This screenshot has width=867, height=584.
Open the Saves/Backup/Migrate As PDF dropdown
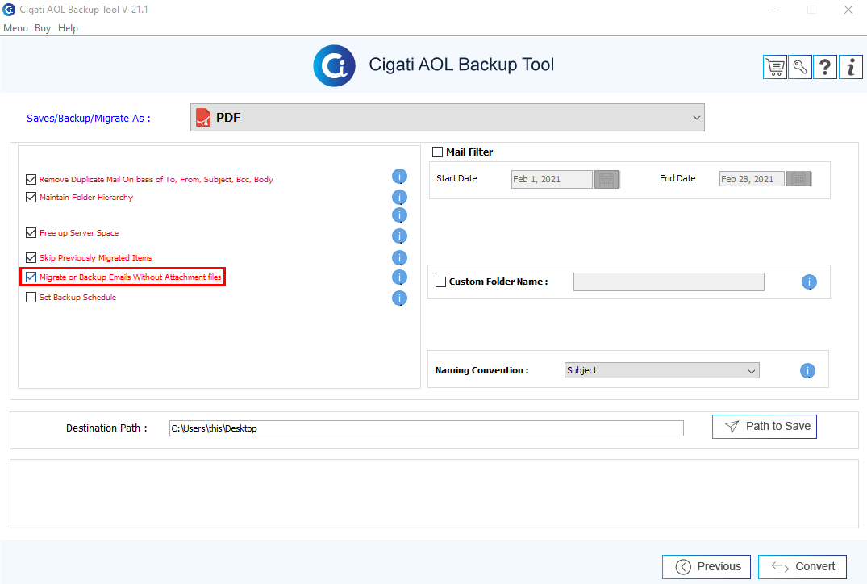tap(448, 117)
